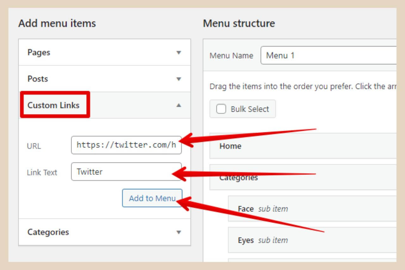Click the Add menu items heading

(57, 23)
